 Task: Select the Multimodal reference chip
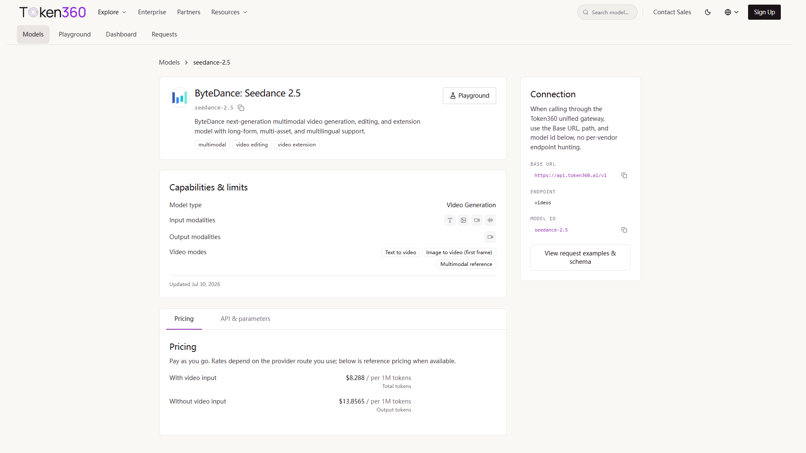coord(466,264)
